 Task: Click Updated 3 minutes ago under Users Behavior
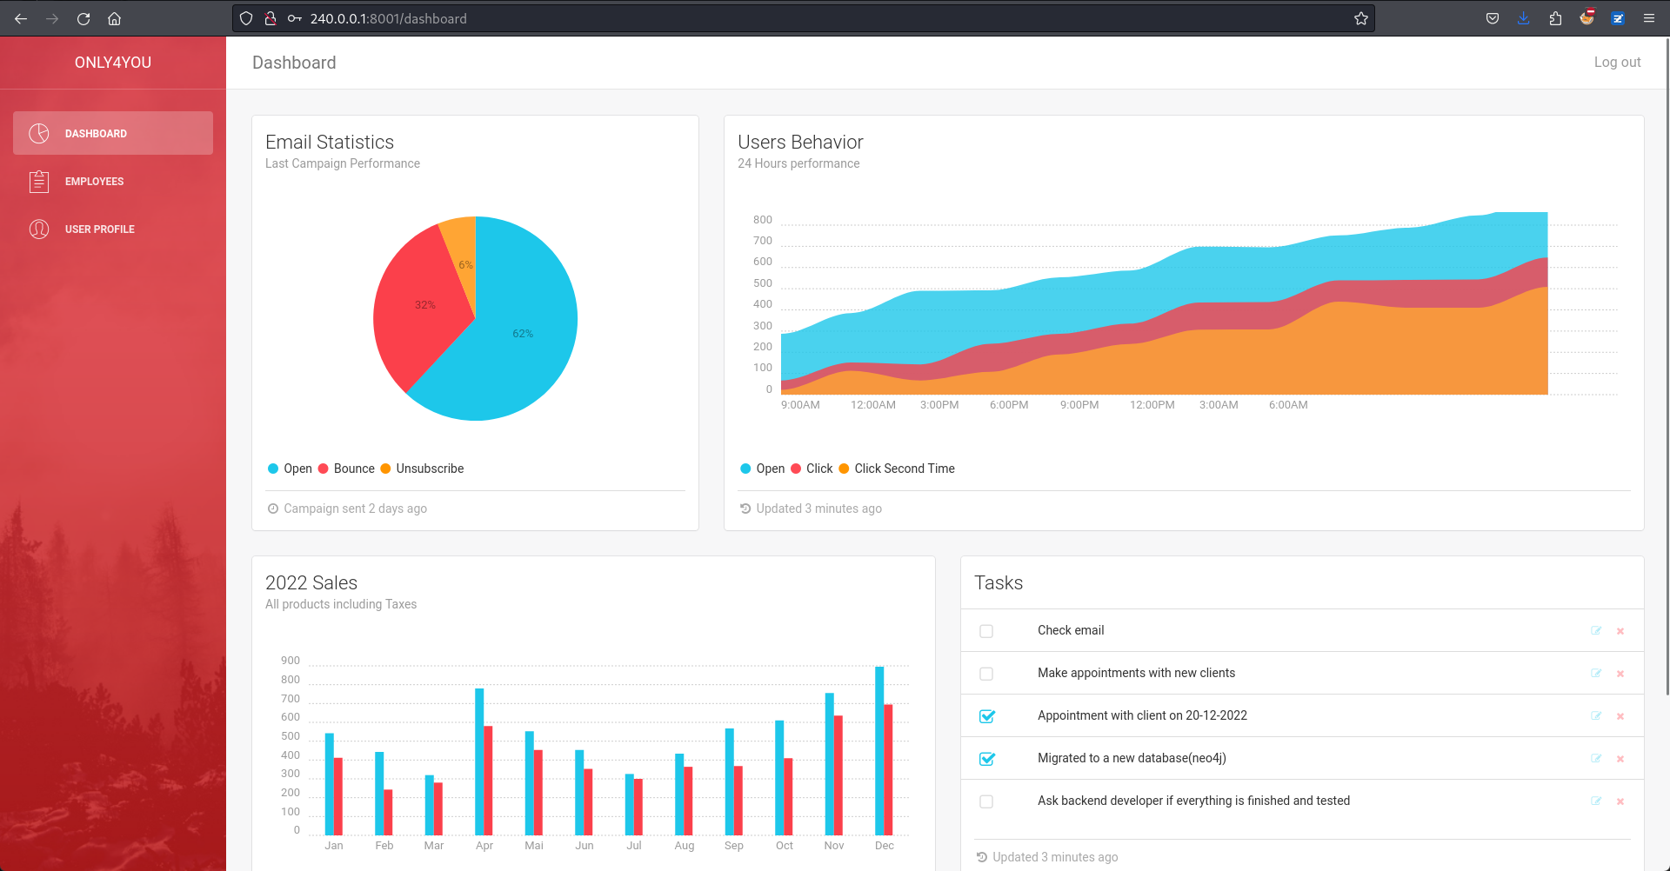click(818, 509)
